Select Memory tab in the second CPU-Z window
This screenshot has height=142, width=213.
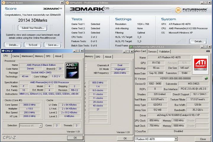click(89, 56)
